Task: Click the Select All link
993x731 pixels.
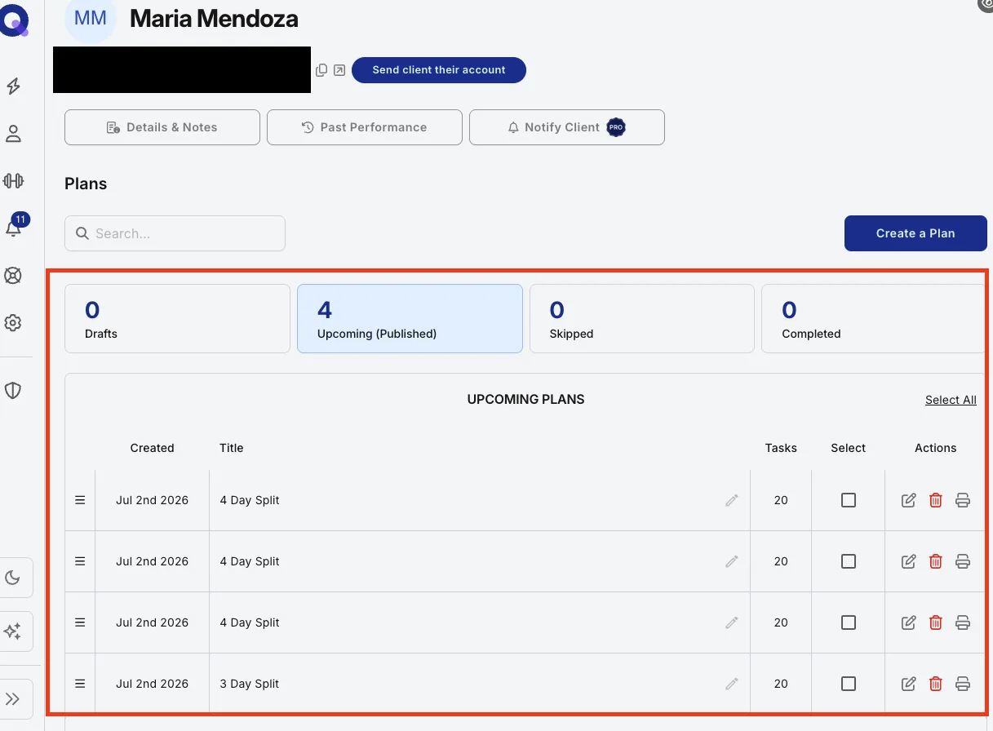Action: (951, 400)
